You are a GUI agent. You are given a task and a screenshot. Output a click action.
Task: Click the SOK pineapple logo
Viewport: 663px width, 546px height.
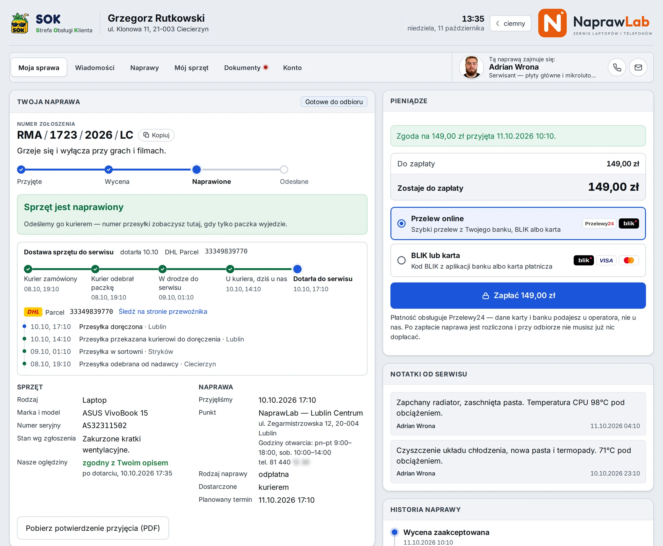(20, 23)
